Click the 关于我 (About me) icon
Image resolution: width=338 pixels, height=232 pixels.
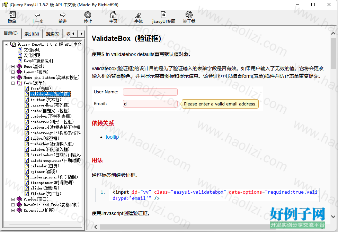(x=189, y=15)
